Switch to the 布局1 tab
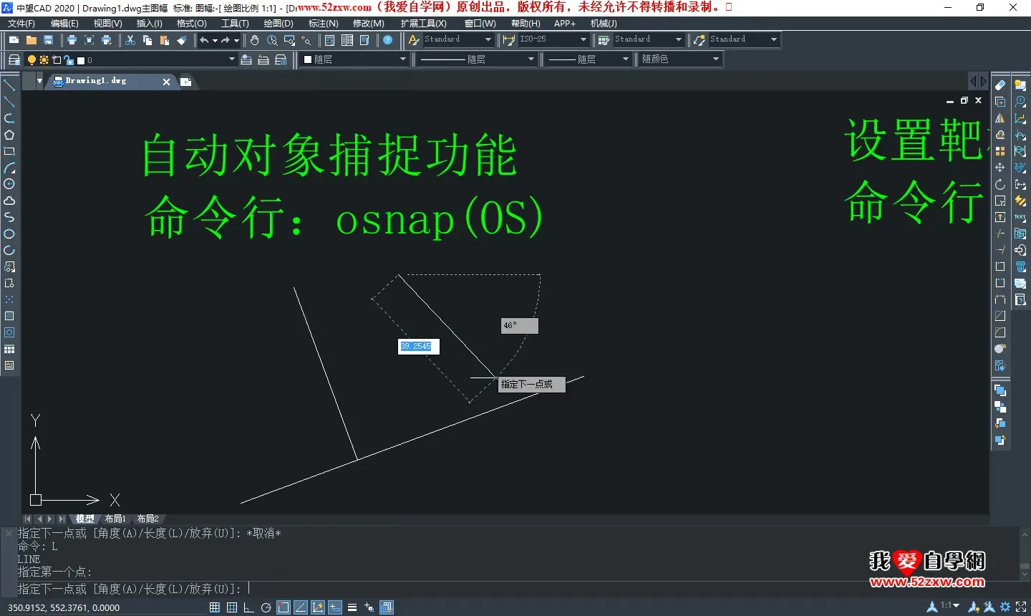Viewport: 1031px width, 616px height. (x=115, y=518)
